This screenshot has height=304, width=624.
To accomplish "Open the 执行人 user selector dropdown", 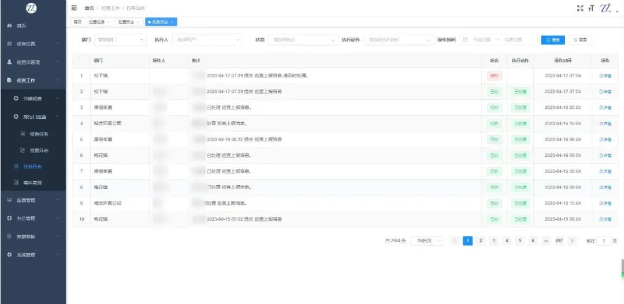I will point(207,40).
